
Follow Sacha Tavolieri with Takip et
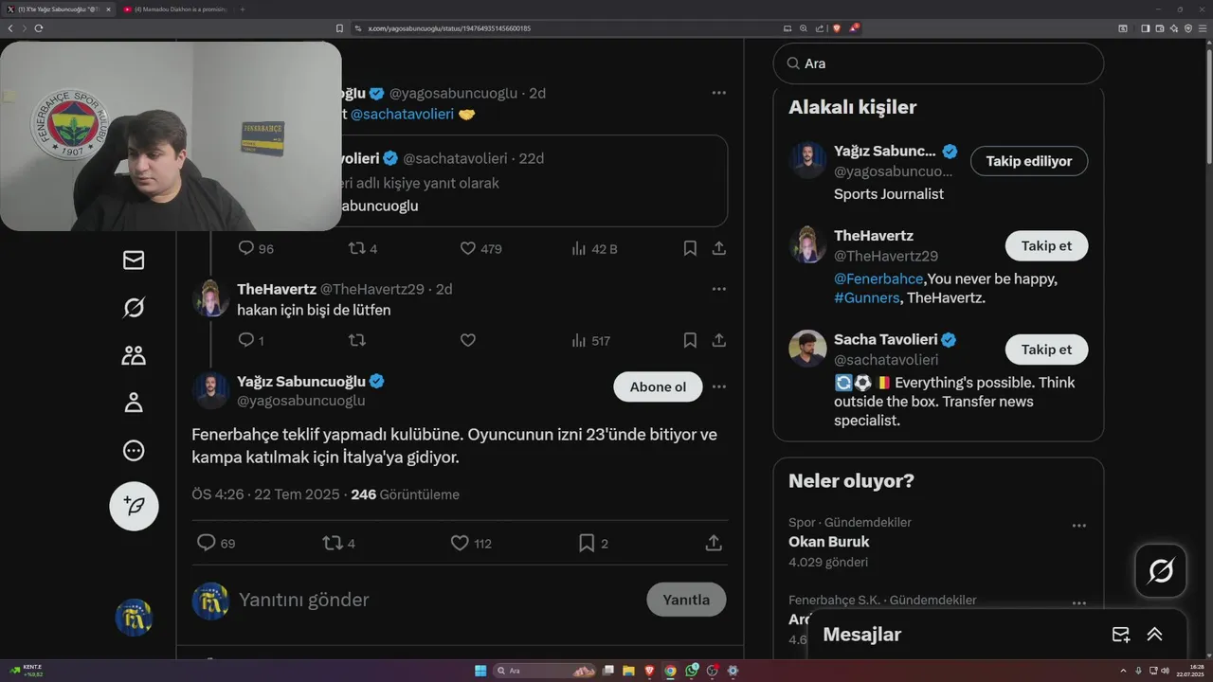coord(1046,350)
